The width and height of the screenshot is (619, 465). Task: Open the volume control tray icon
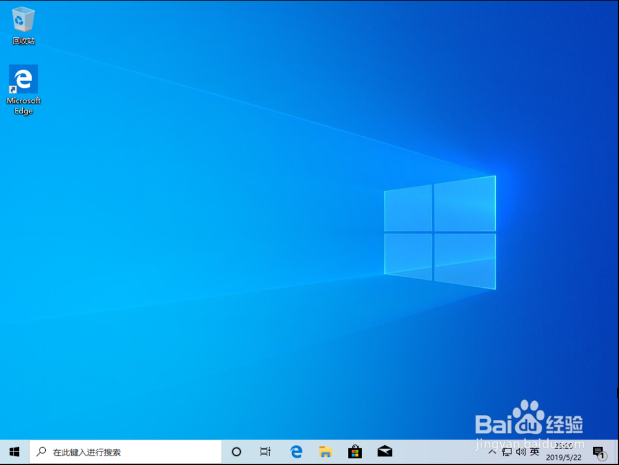(521, 452)
